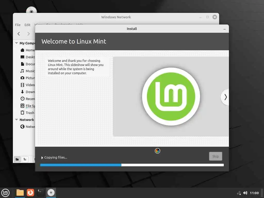Open Documents in file manager sidebar
This screenshot has width=264, height=198.
coord(27,64)
